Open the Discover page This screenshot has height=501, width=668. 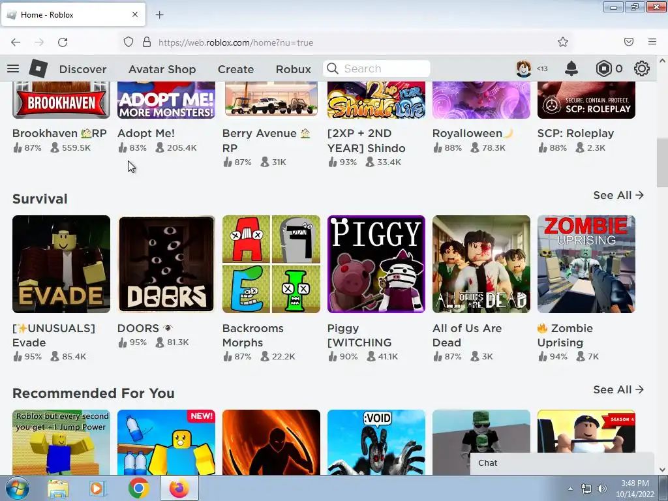coord(83,69)
